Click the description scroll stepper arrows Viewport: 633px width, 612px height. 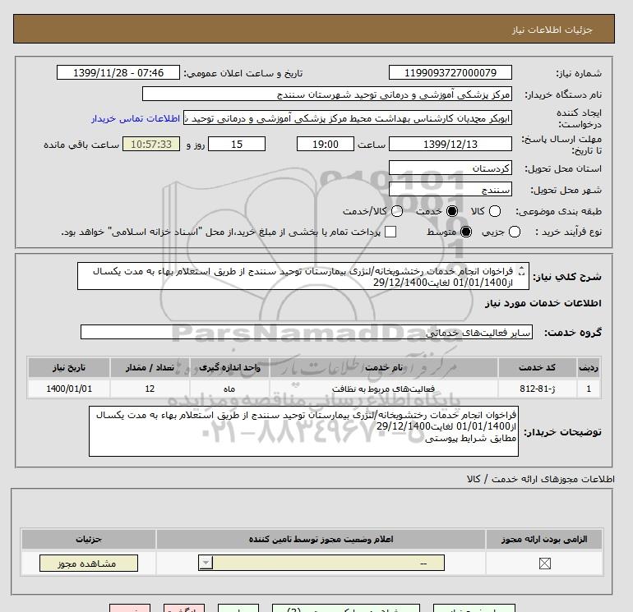click(x=521, y=271)
